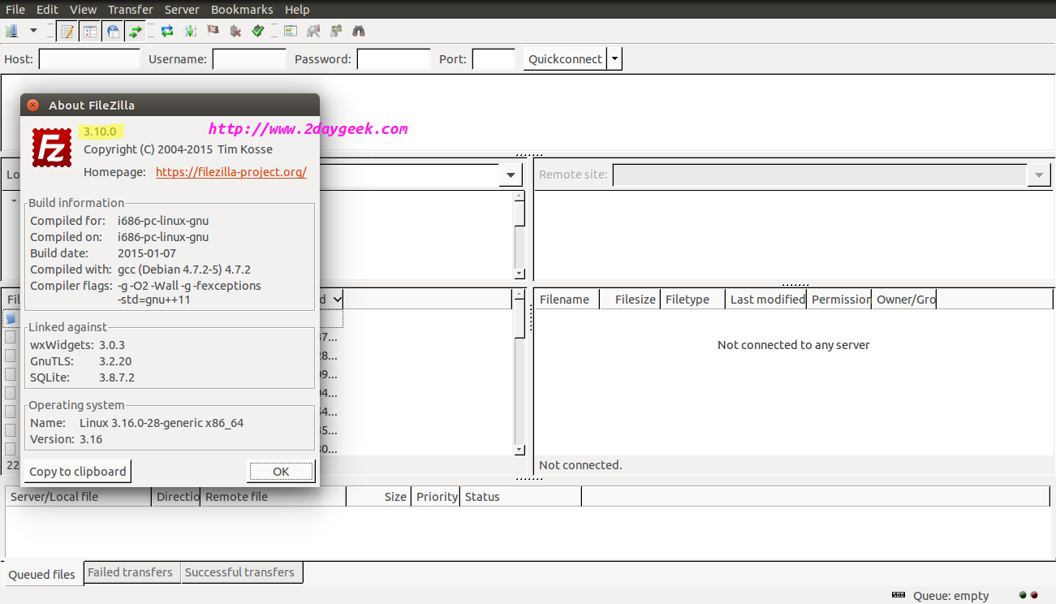Sort remote list by Last modified column
This screenshot has height=604, width=1056.
(767, 300)
